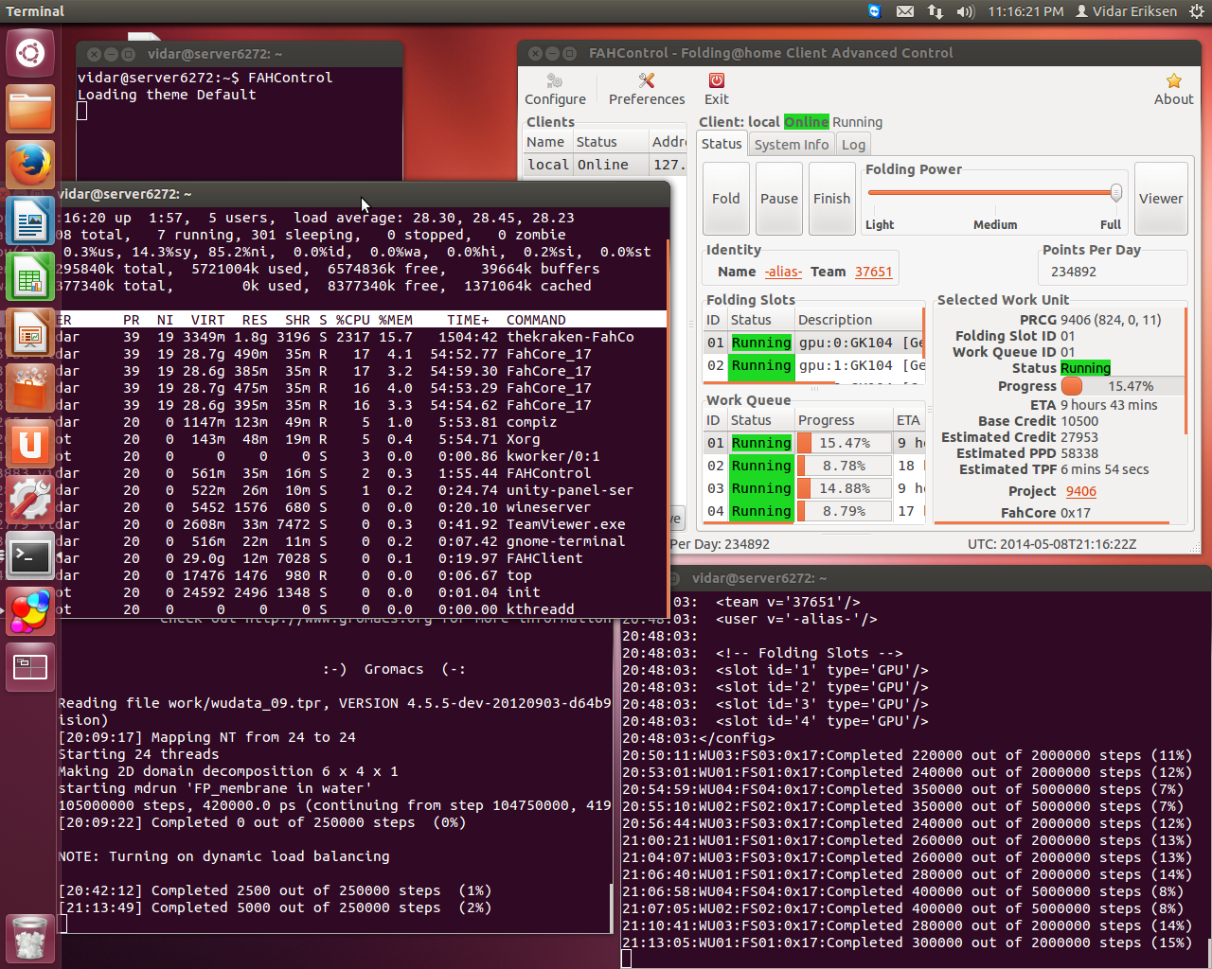Screen dimensions: 1212x969
Task: Open the Workspace Switcher in launcher
Action: (x=30, y=668)
